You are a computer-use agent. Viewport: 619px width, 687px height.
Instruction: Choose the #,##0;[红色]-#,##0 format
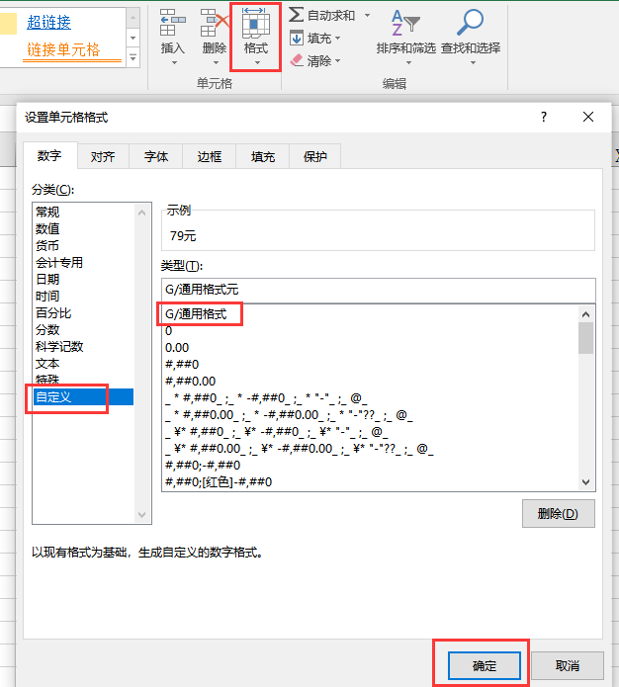pos(371,482)
